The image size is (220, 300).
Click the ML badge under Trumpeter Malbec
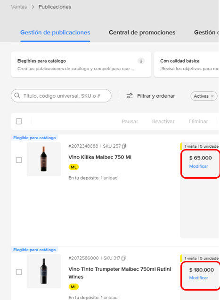point(73,287)
